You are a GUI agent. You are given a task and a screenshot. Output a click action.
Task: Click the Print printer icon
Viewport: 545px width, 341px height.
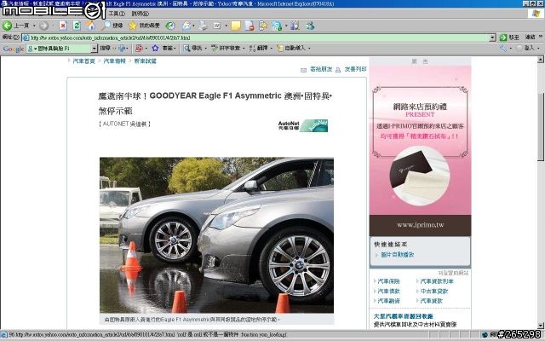point(204,26)
